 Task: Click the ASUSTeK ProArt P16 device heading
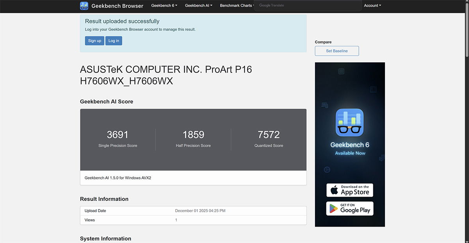click(x=166, y=75)
